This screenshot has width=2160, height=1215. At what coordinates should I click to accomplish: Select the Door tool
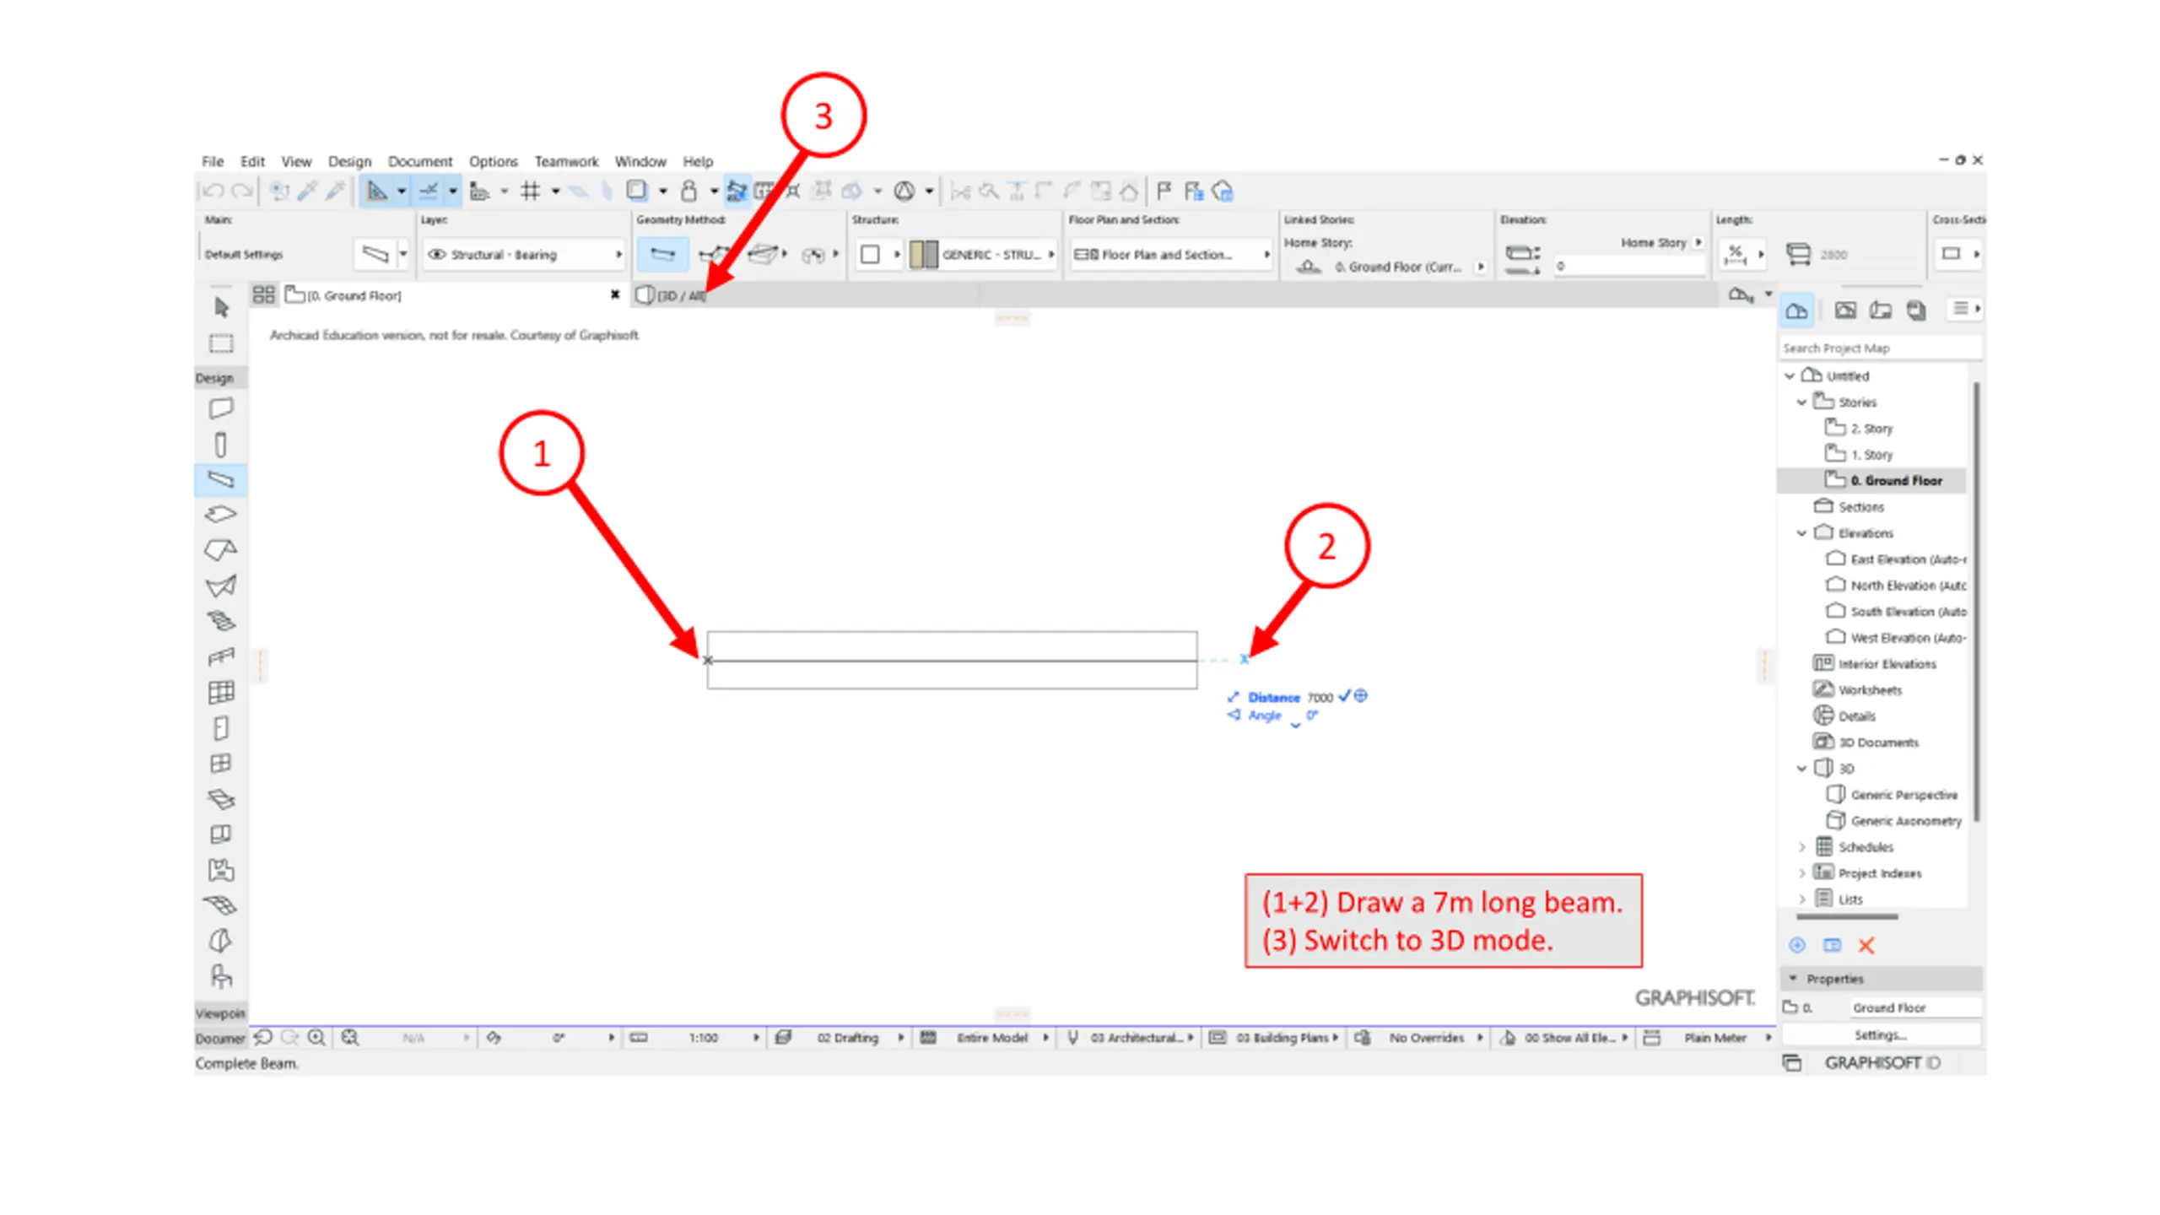tap(221, 727)
